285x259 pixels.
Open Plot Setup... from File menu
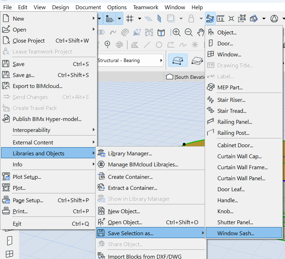[49, 177]
